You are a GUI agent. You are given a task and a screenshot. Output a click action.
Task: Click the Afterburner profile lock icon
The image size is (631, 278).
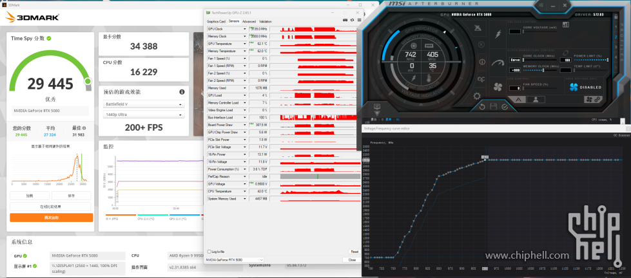616,17
